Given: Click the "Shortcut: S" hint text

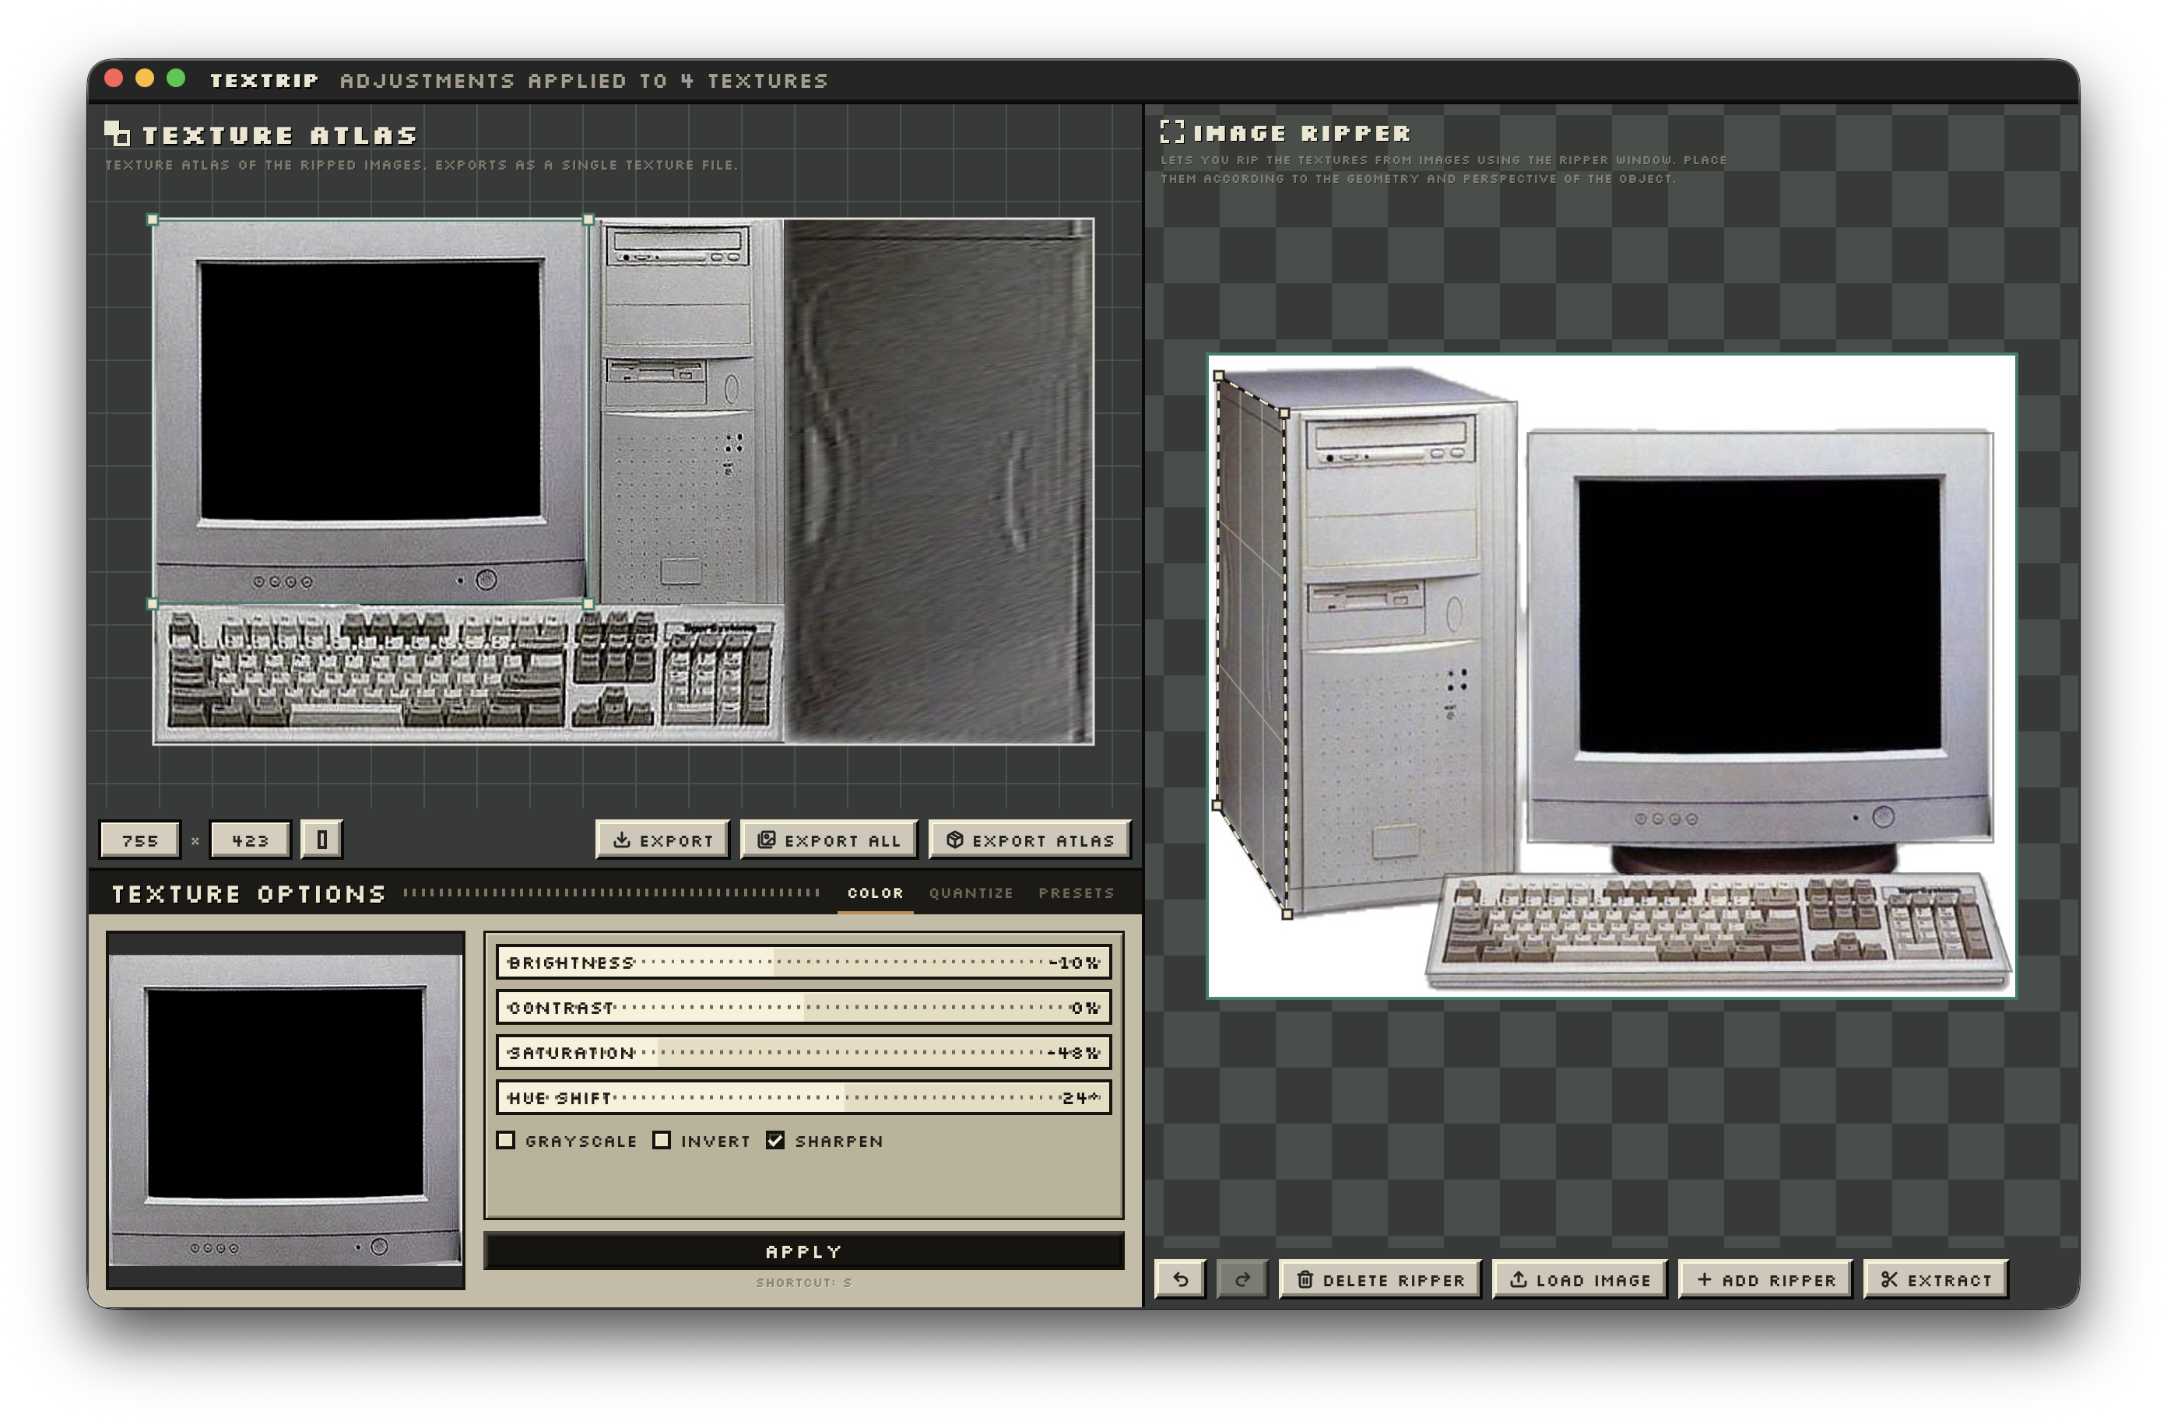Looking at the screenshot, I should click(803, 1282).
